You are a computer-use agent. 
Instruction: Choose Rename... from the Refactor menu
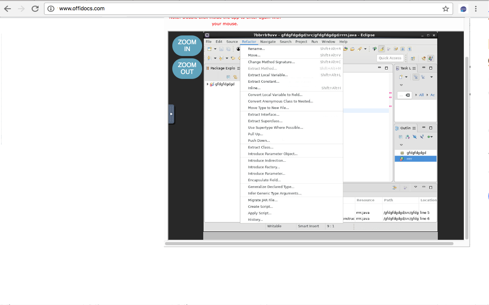click(x=256, y=49)
